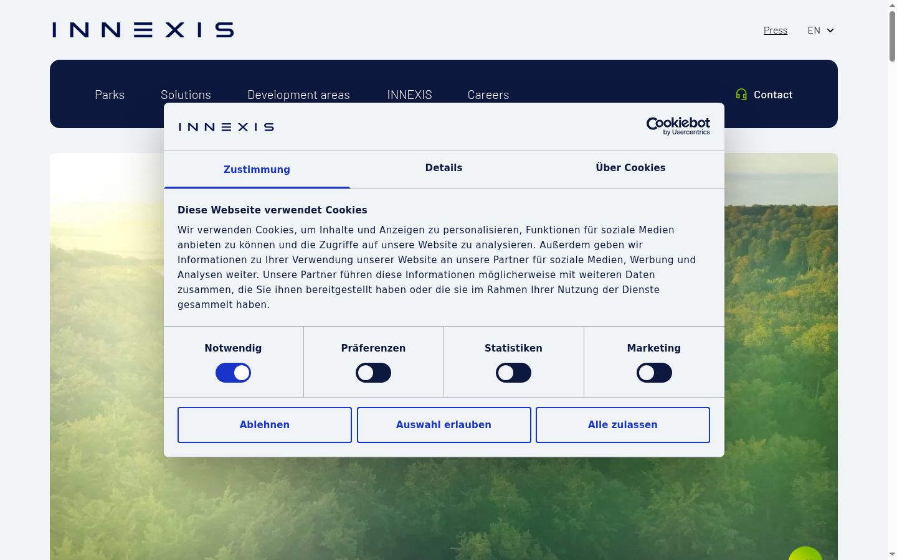
Task: Click the green floating button at bottom right
Action: tap(805, 553)
